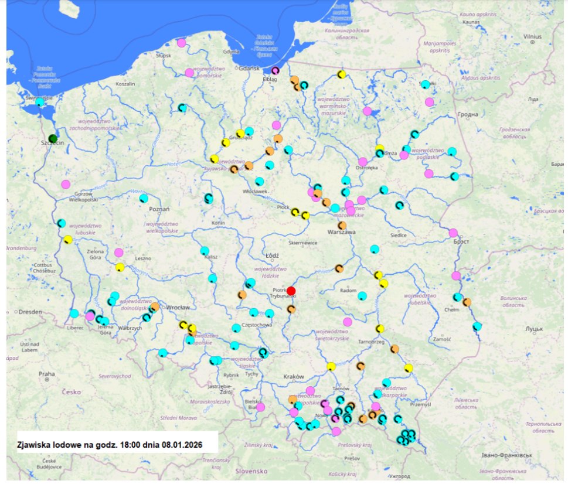Click the cyan marker northwest of Poznań
Viewport: 568px width, 484px height.
click(144, 198)
